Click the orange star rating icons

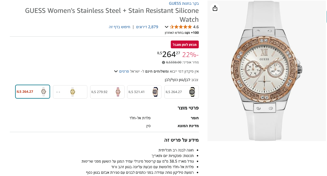(x=181, y=27)
